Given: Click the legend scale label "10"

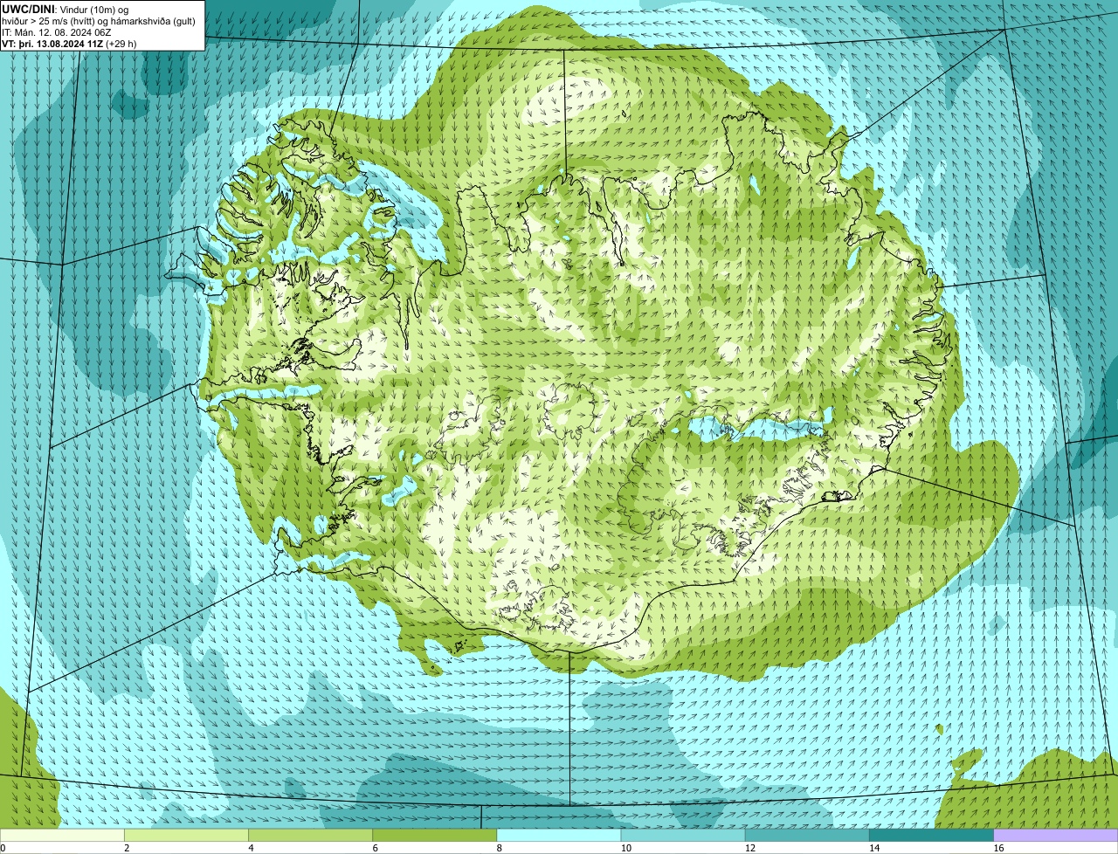Looking at the screenshot, I should click(625, 848).
